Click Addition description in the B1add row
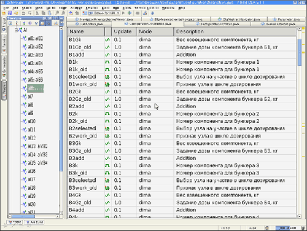307x231 pixels. [x=186, y=55]
